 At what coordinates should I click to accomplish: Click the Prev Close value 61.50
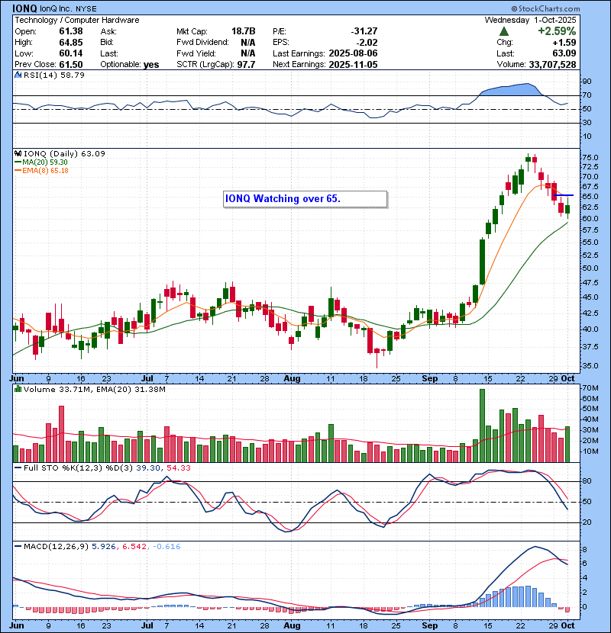[71, 65]
